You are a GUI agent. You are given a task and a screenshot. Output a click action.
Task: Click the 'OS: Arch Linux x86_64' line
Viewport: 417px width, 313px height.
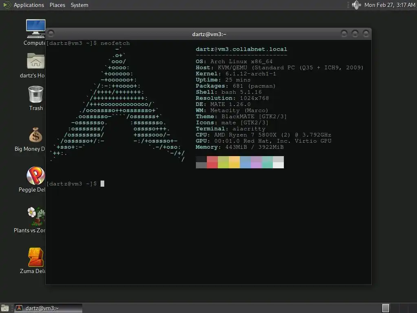234,62
